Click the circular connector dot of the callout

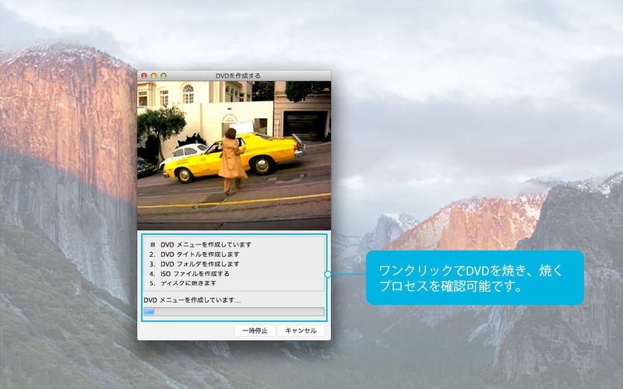coord(329,274)
